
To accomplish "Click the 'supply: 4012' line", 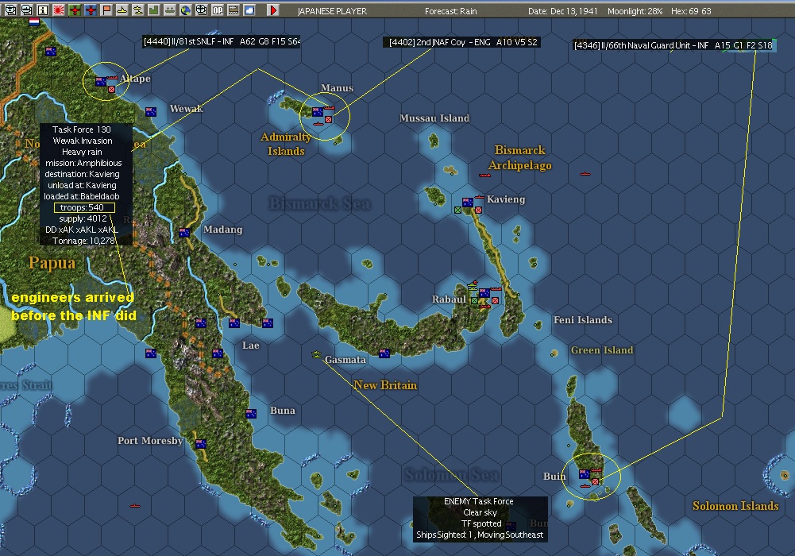I will click(83, 218).
